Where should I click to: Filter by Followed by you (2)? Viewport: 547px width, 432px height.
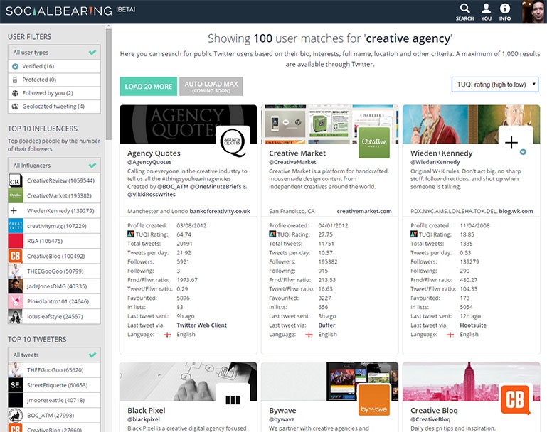point(54,93)
